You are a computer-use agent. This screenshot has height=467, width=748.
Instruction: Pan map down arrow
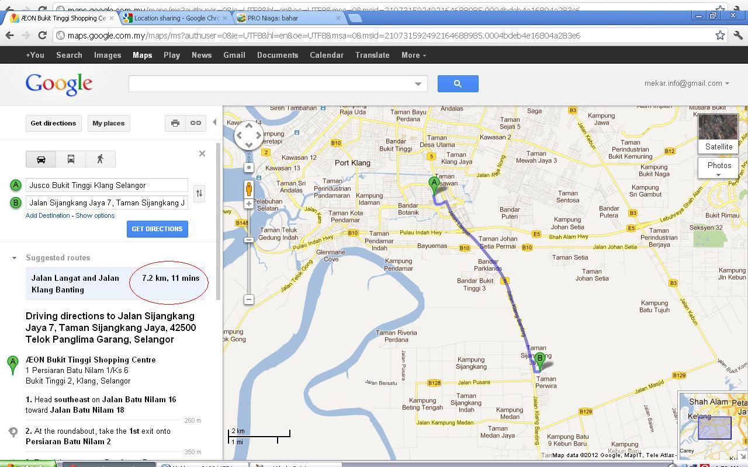[249, 145]
